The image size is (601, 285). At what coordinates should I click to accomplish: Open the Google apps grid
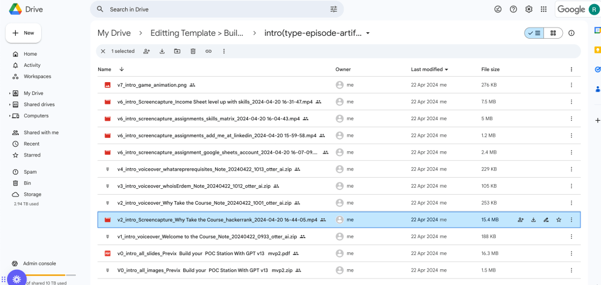pos(543,9)
